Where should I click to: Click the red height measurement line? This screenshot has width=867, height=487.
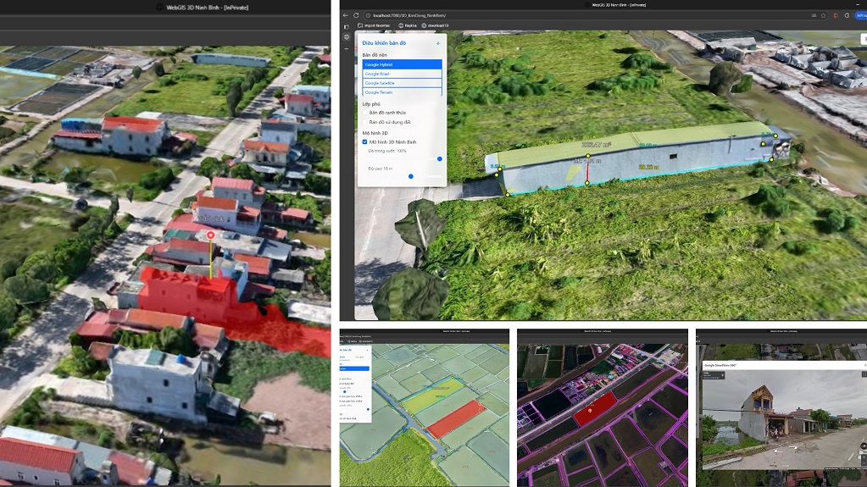tap(587, 170)
